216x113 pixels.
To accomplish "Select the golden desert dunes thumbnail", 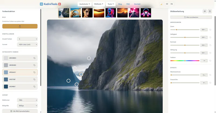I will coord(99,13).
